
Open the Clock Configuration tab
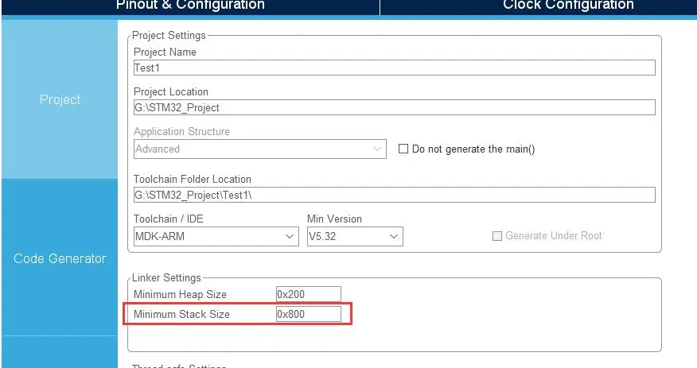[567, 6]
